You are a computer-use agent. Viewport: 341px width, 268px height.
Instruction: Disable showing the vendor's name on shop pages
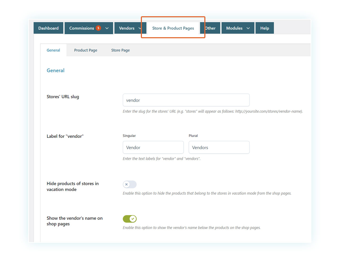click(x=130, y=219)
